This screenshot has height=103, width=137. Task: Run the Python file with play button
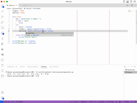click(x=128, y=5)
